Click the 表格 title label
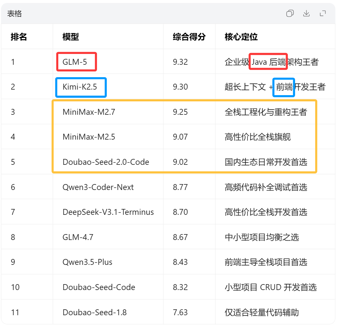This screenshot has height=326, width=338. pos(15,14)
